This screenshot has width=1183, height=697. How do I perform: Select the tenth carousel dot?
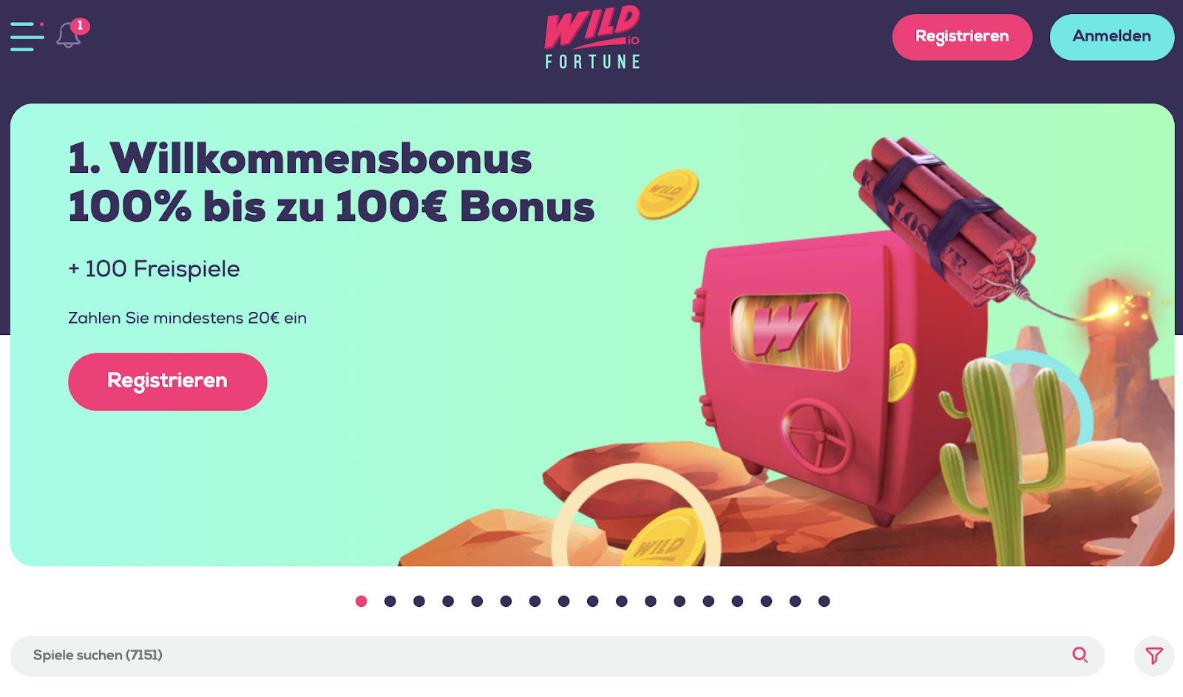tap(622, 601)
